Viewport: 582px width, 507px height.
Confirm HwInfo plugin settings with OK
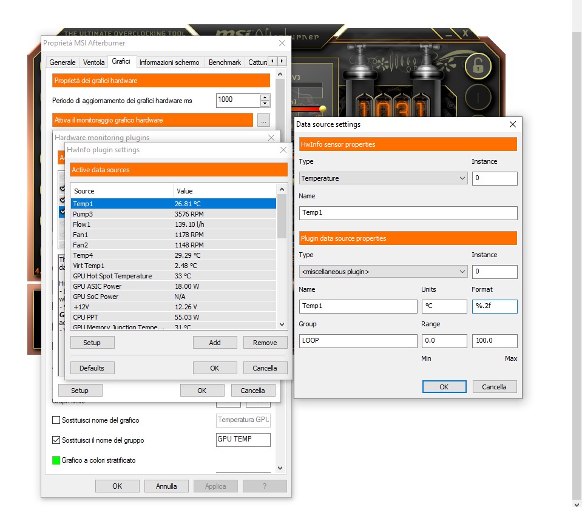215,368
